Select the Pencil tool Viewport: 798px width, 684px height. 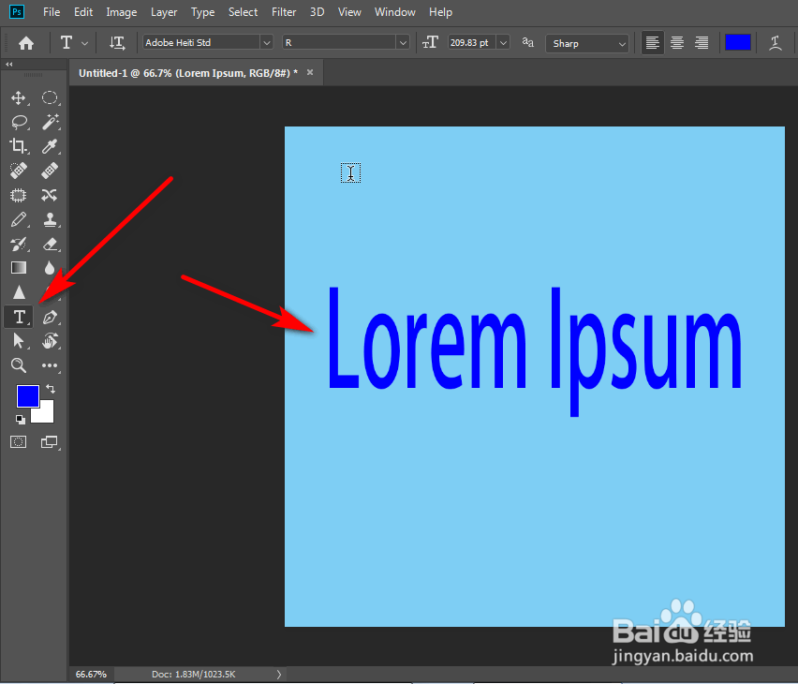click(19, 219)
